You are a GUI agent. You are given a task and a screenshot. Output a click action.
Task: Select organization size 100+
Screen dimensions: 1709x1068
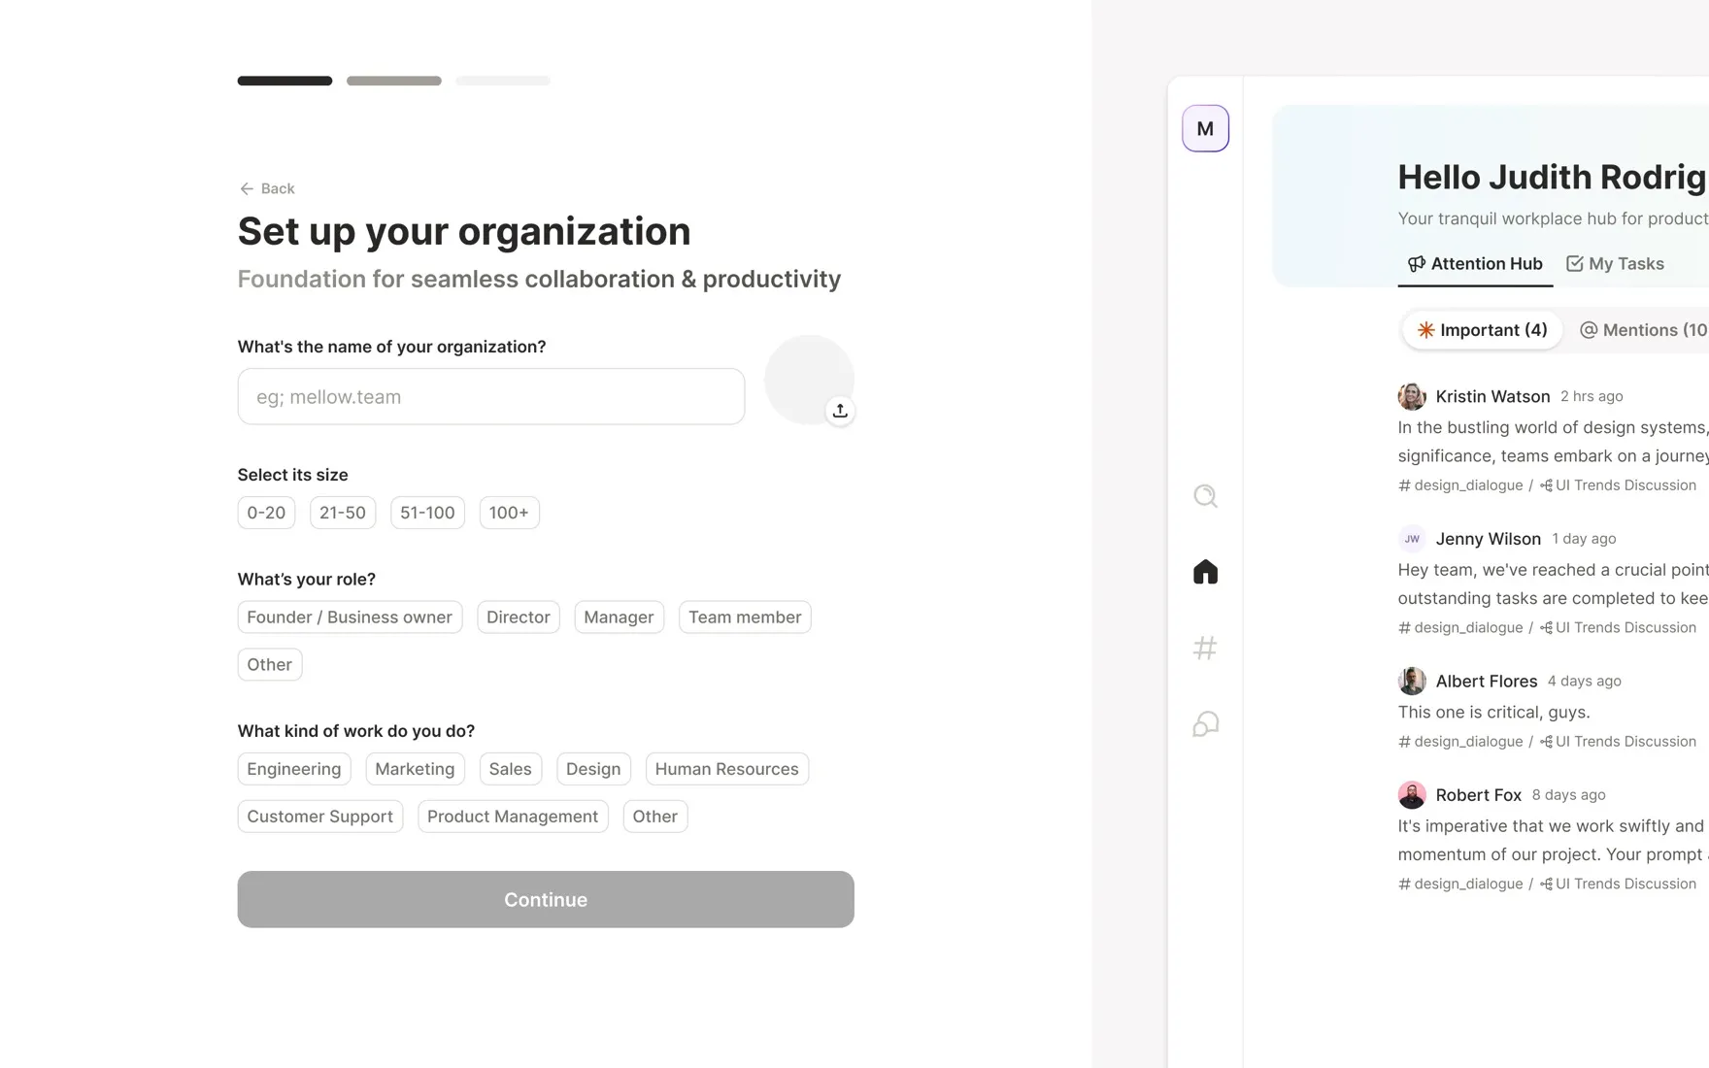pos(509,513)
